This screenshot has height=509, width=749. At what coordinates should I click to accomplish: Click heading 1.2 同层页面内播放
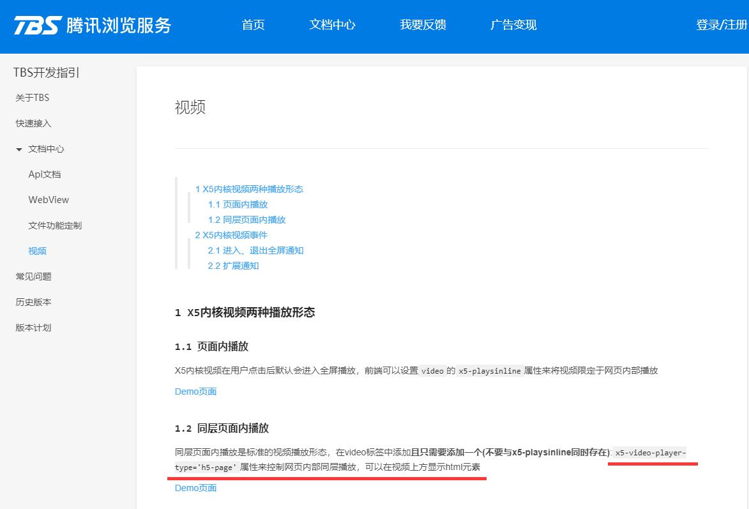tap(222, 429)
